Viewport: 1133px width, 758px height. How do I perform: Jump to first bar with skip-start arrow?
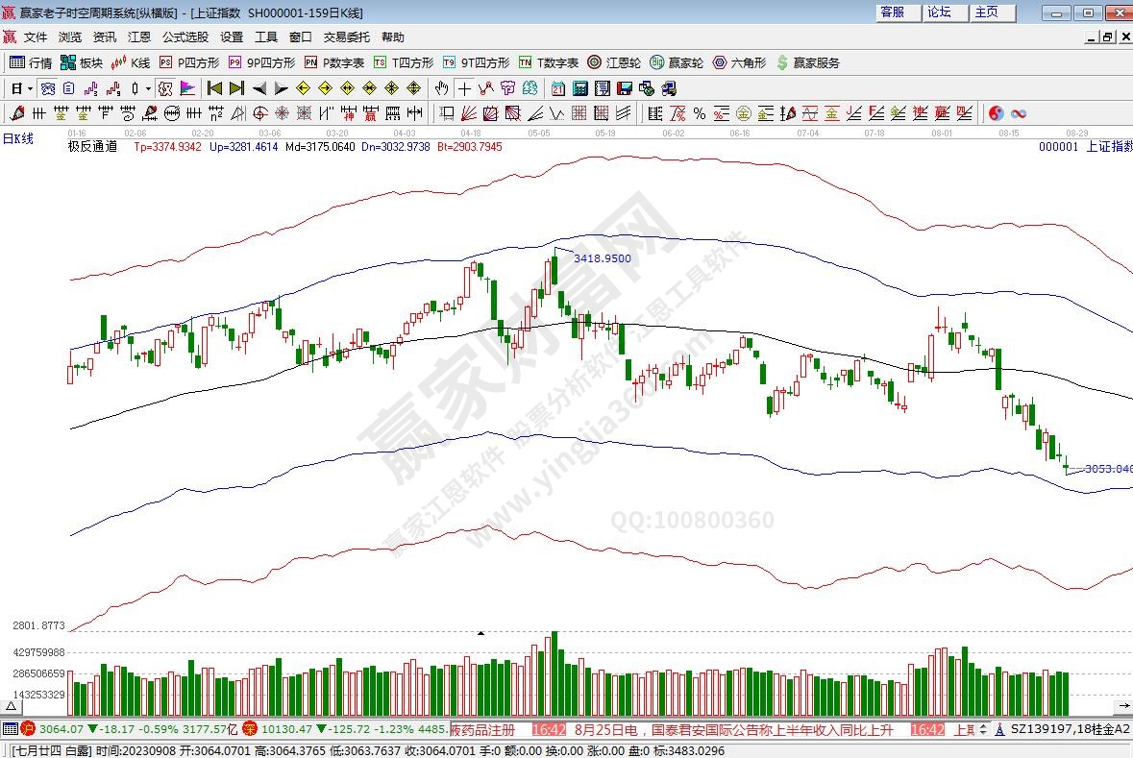point(214,88)
